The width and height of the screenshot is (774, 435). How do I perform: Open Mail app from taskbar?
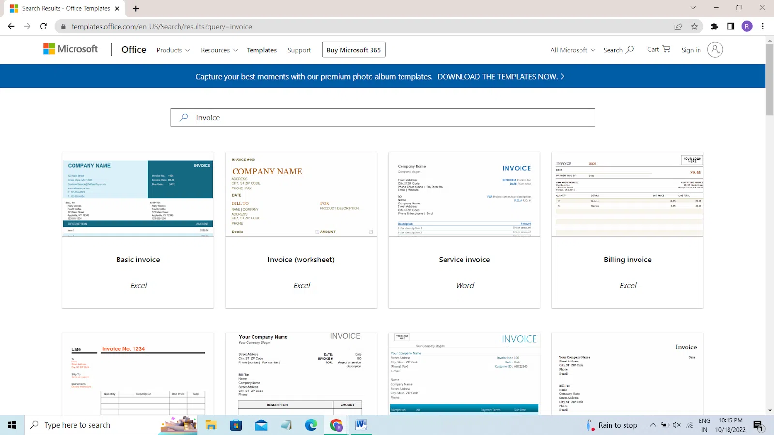pos(261,425)
